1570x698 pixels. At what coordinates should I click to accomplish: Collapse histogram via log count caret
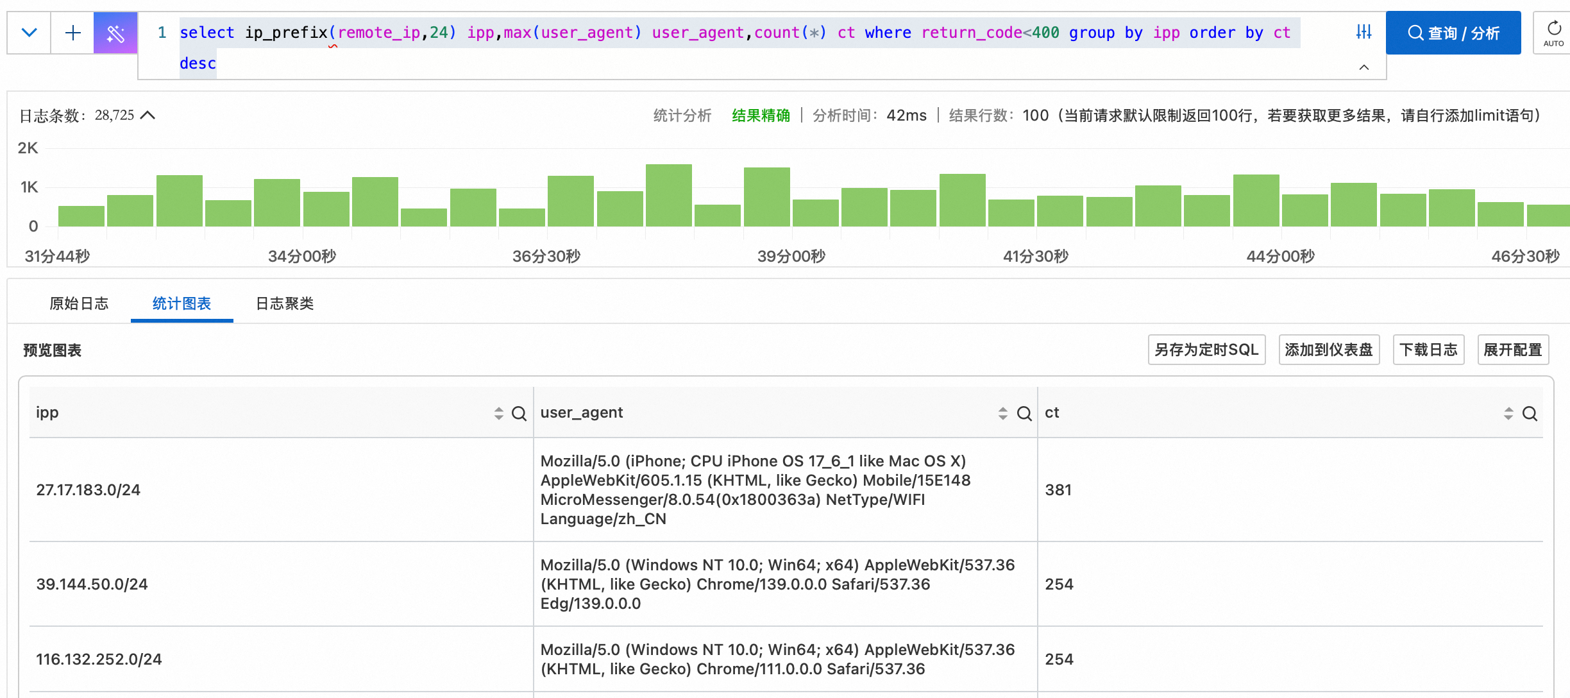[148, 115]
